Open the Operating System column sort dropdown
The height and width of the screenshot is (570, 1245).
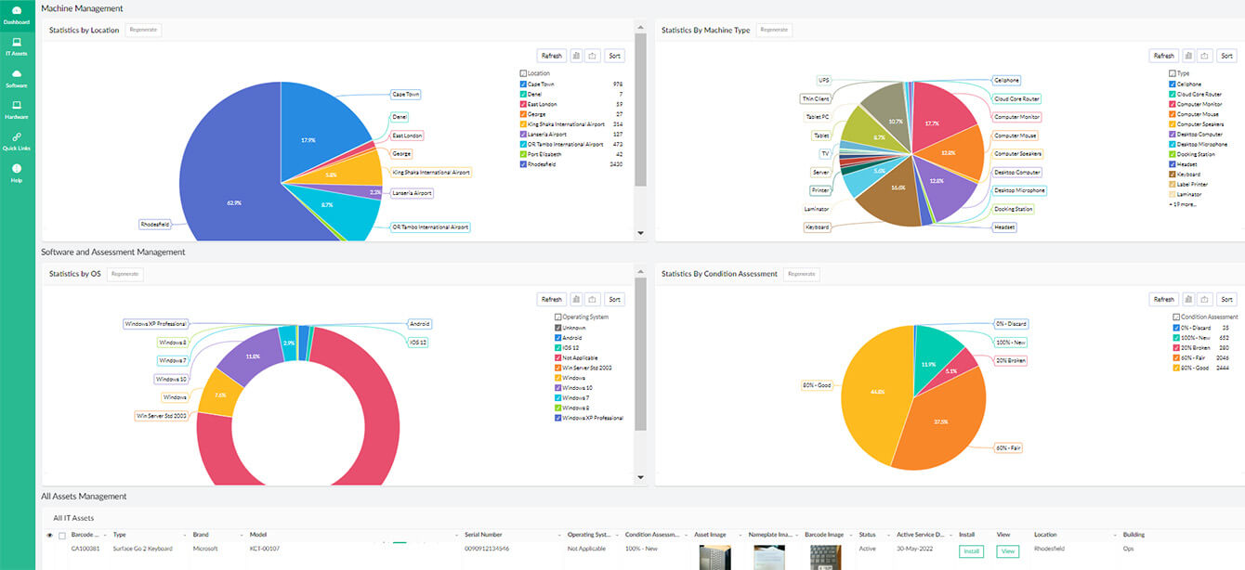616,535
